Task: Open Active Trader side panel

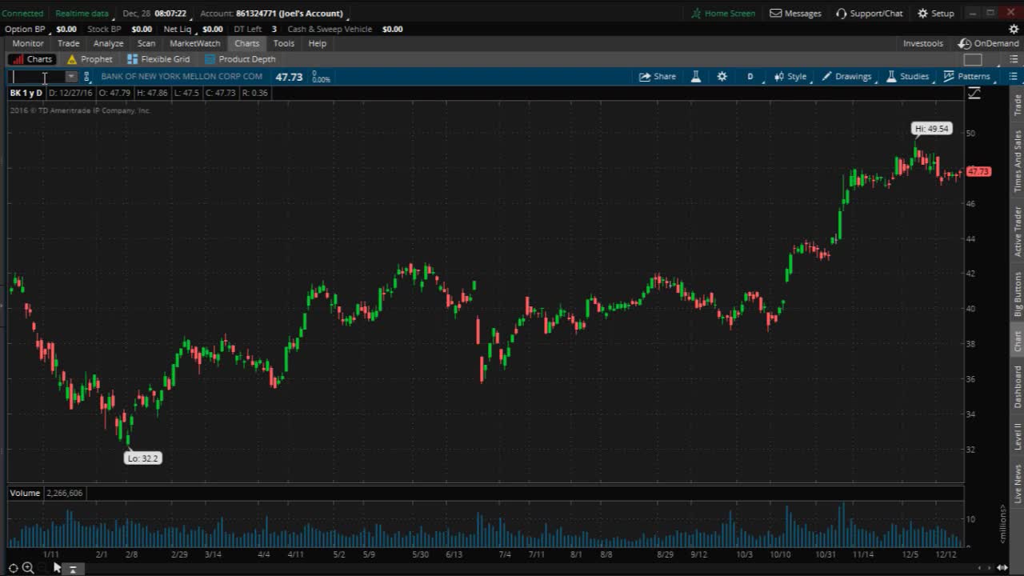Action: point(1018,231)
